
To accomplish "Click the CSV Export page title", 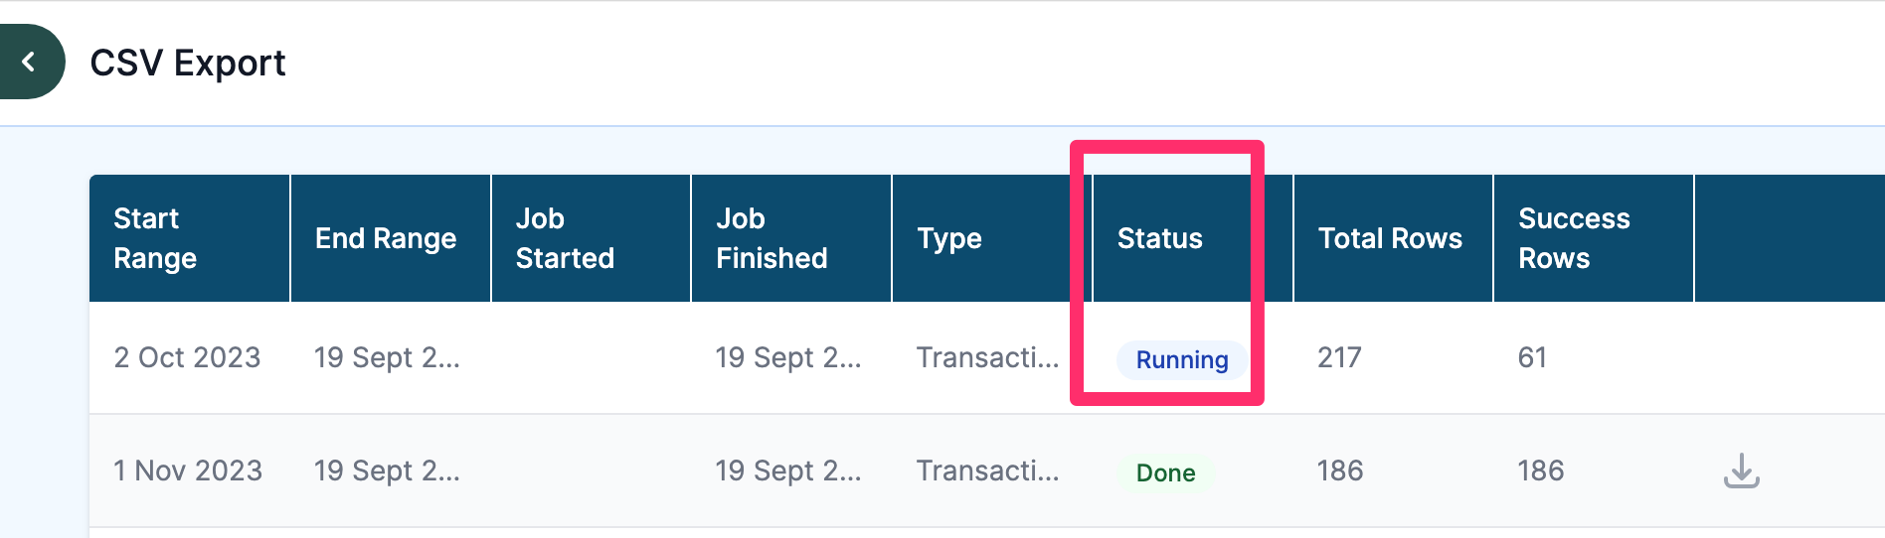I will pos(188,63).
